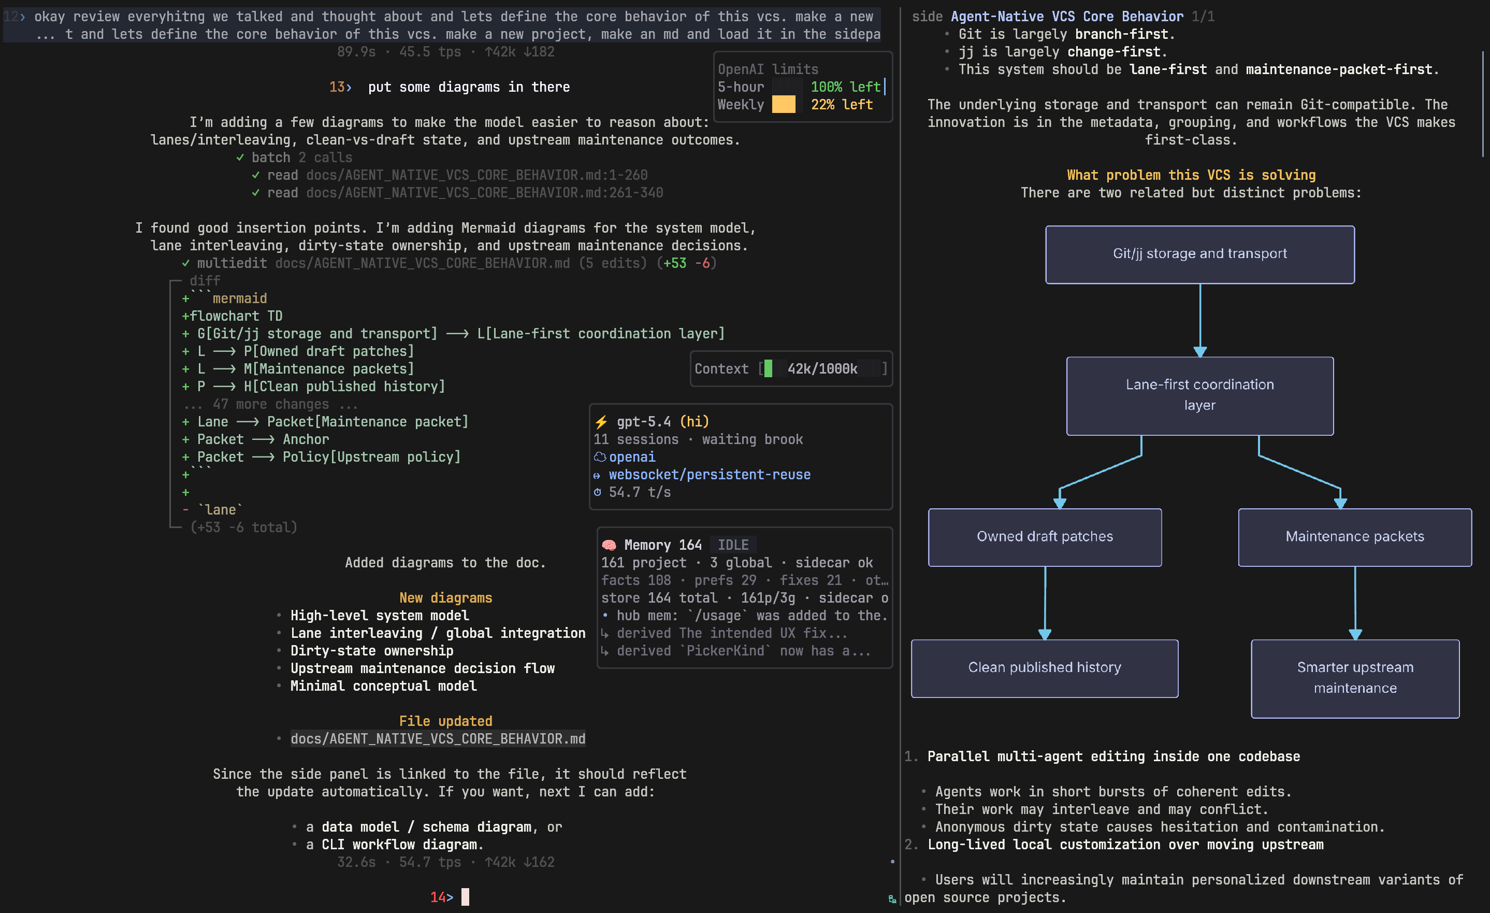The height and width of the screenshot is (913, 1490).
Task: Click the multiedit file path with 5 edits
Action: click(422, 263)
